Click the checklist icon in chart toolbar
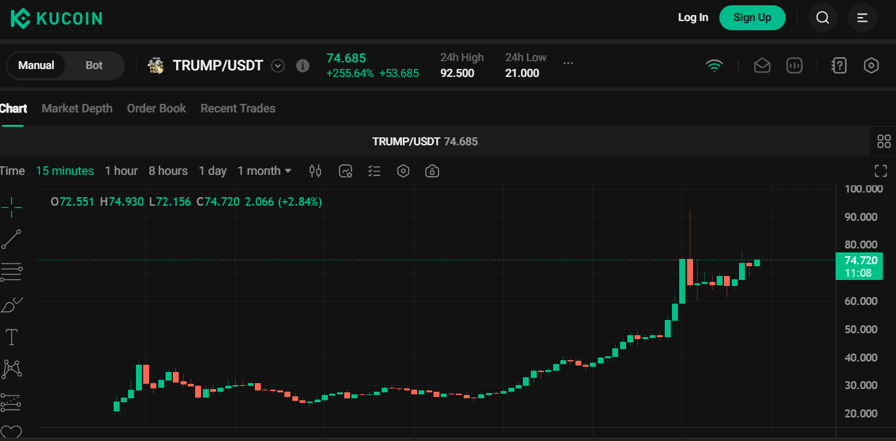This screenshot has height=441, width=896. coord(374,171)
